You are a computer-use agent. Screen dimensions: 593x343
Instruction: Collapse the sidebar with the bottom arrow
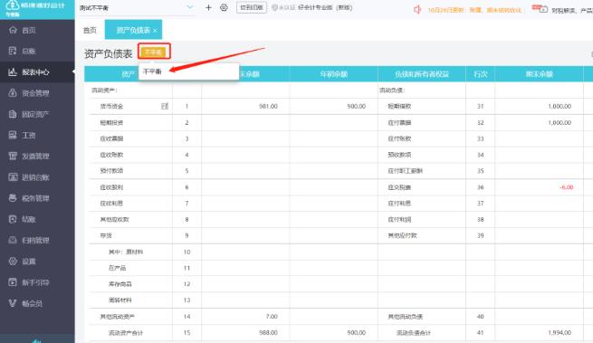click(37, 340)
